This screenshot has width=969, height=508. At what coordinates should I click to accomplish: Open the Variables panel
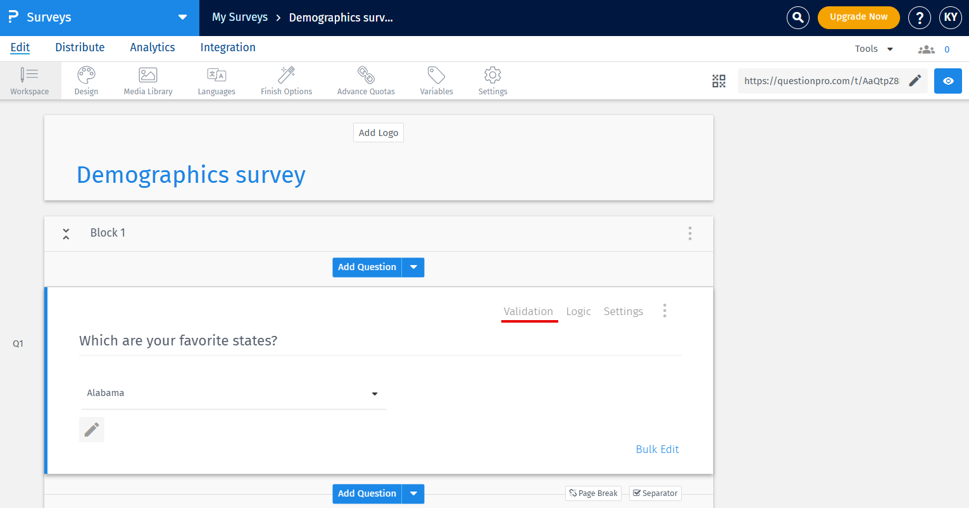coord(436,80)
